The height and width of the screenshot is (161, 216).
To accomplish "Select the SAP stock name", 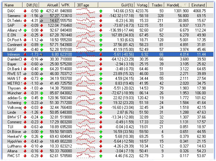I will click(x=11, y=25).
